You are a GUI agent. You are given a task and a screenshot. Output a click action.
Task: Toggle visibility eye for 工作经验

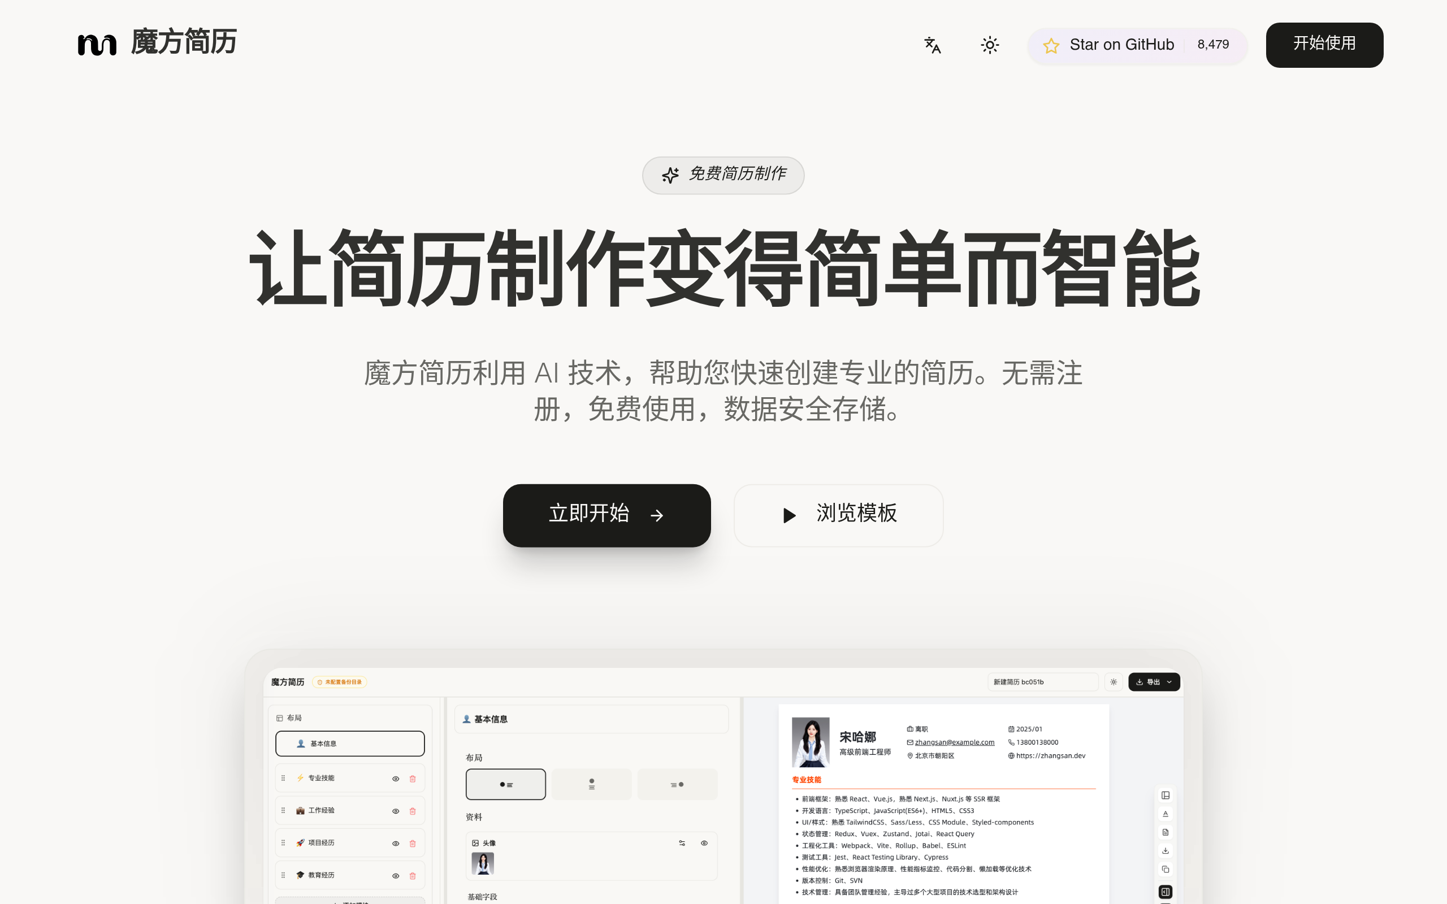pyautogui.click(x=395, y=811)
